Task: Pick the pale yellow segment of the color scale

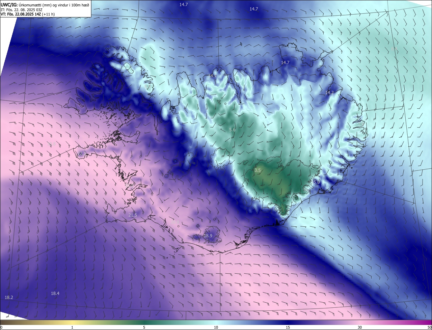Action: click(x=72, y=322)
